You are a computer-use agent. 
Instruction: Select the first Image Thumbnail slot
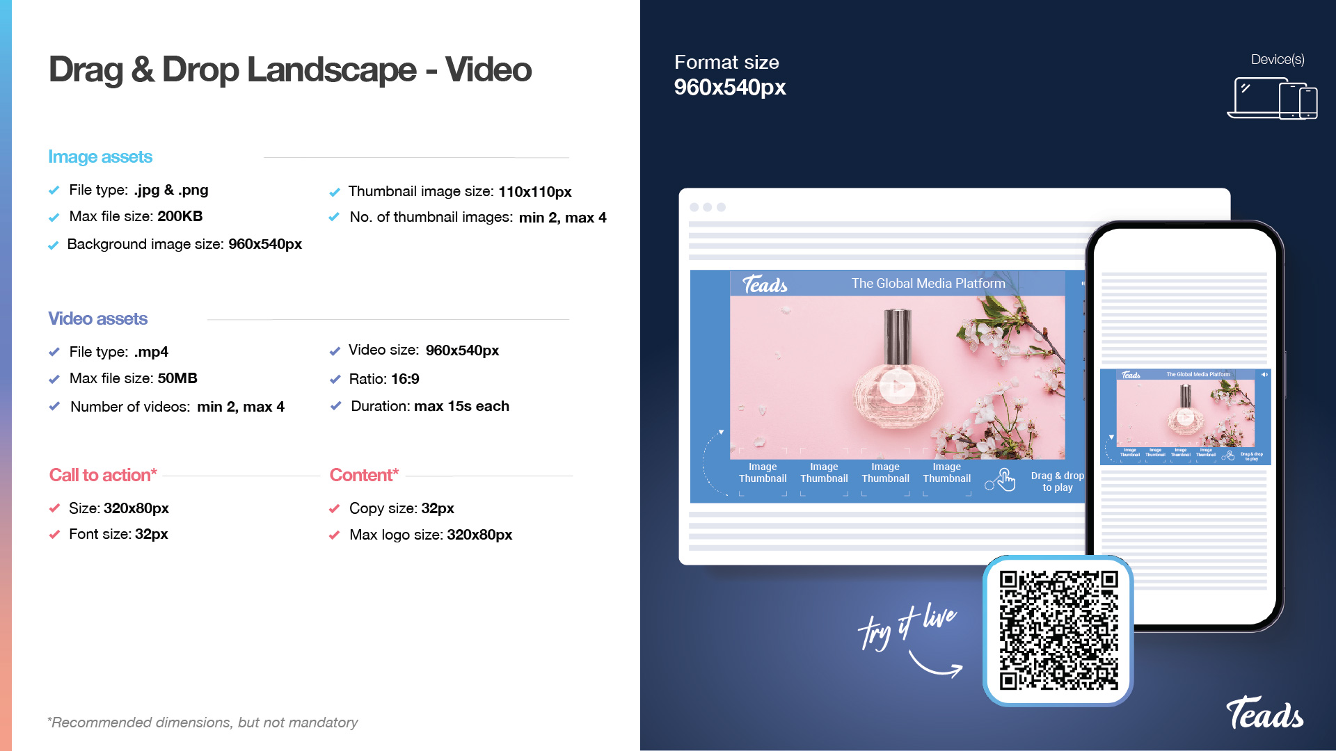(763, 473)
